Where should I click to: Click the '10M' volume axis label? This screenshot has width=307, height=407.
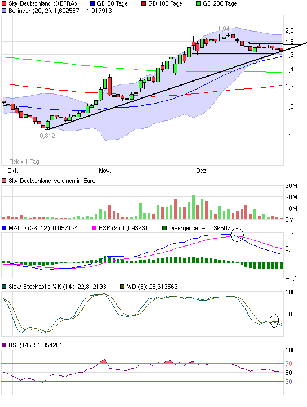(x=291, y=208)
